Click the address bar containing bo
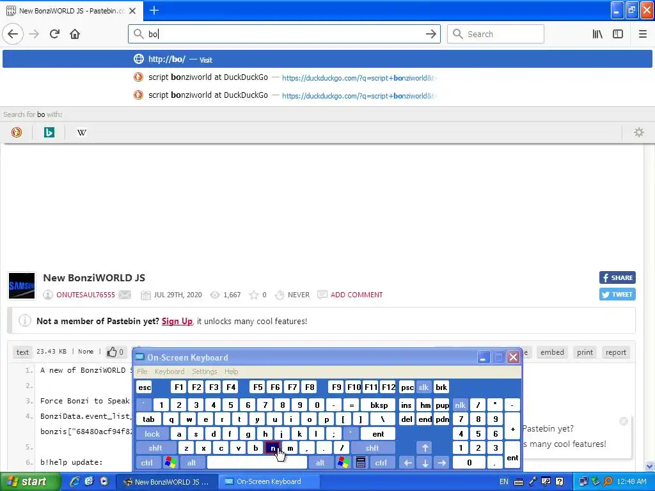Viewport: 655px width, 491px height. coord(284,35)
